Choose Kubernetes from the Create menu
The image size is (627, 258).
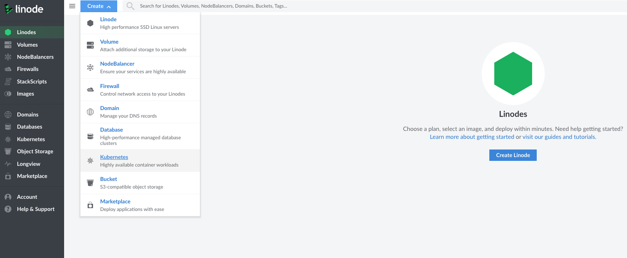pyautogui.click(x=114, y=157)
